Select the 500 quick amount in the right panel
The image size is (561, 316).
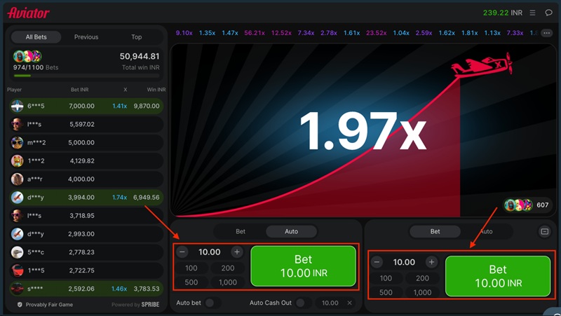(x=386, y=292)
